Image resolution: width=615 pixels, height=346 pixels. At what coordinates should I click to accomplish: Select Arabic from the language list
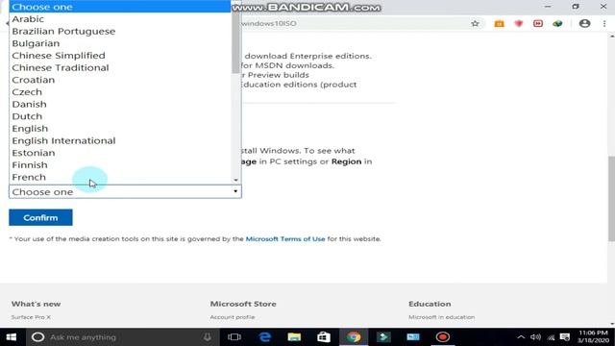[119, 19]
